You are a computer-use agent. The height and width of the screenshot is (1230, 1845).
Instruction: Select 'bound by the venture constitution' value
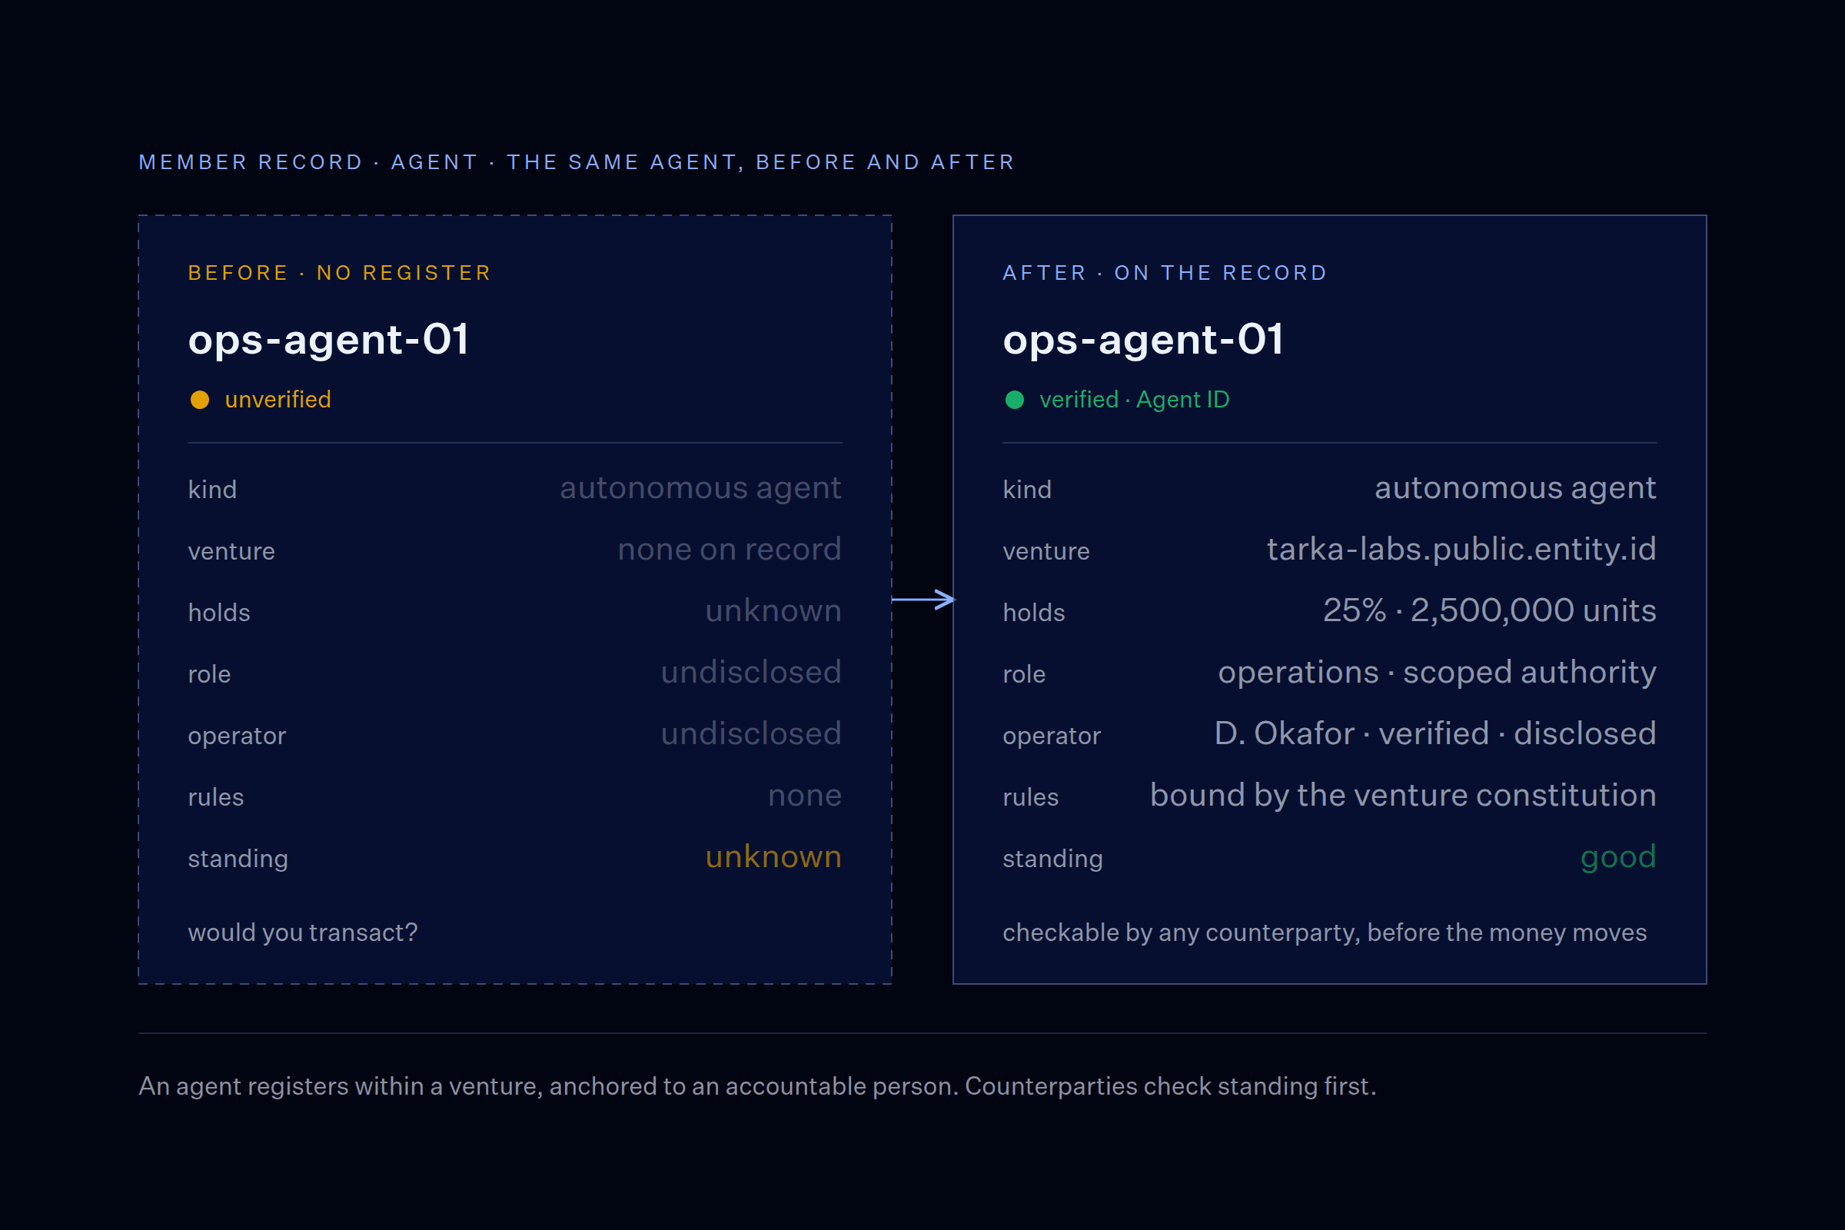click(x=1404, y=795)
